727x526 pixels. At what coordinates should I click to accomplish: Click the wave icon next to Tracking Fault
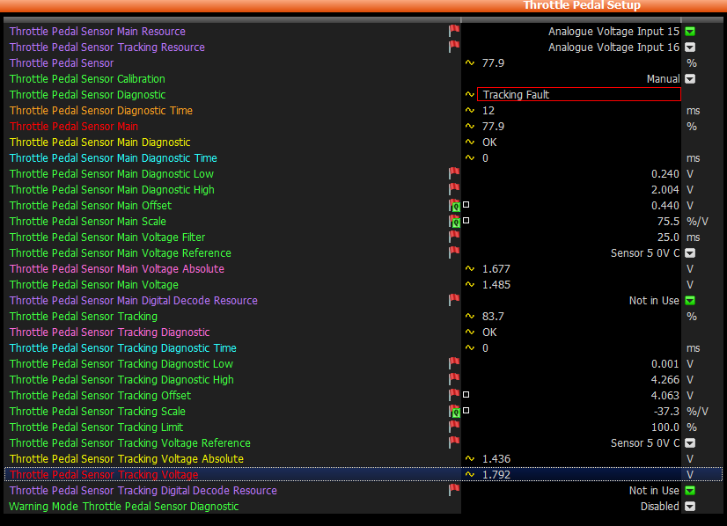469,95
